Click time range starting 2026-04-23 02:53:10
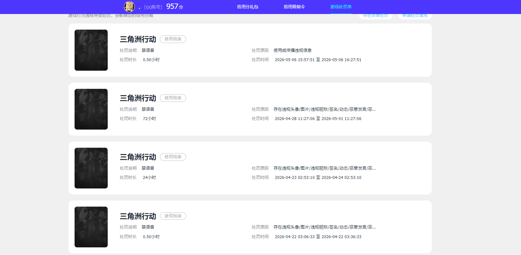 318,178
